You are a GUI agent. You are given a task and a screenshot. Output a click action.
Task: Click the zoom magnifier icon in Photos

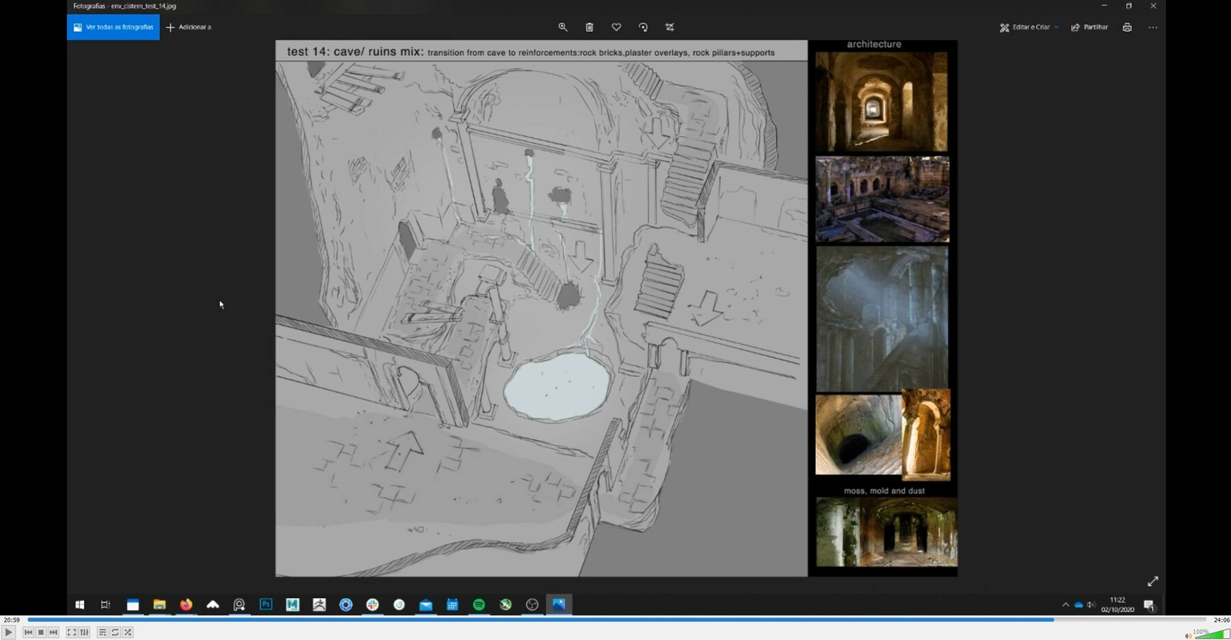[x=563, y=27]
